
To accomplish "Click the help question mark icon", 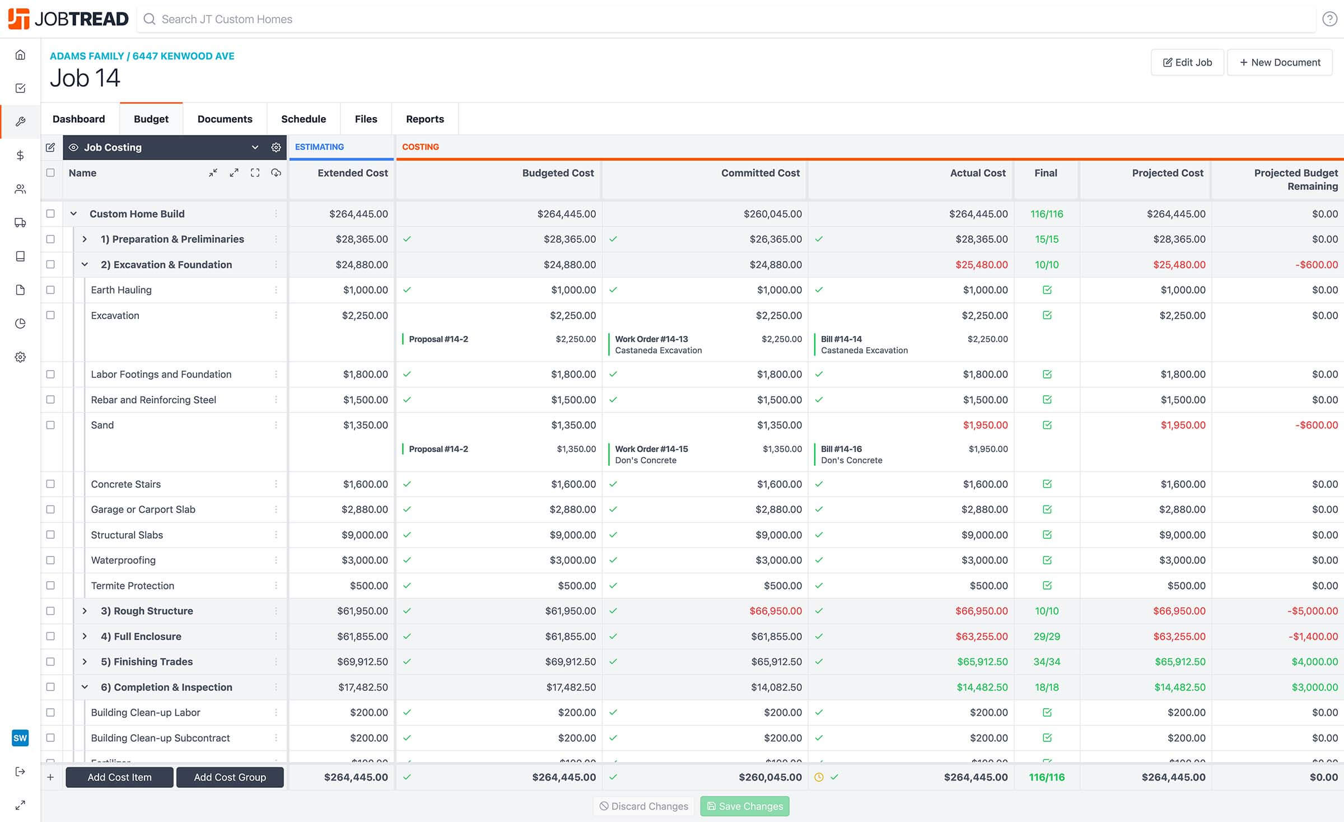I will pyautogui.click(x=1329, y=19).
